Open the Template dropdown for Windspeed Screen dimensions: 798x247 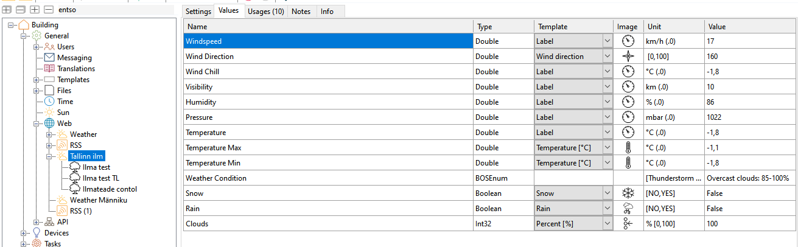[x=606, y=41]
